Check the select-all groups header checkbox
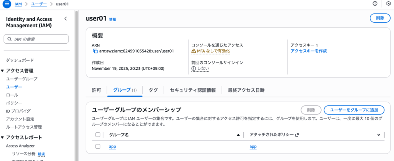394x161 pixels. coord(98,135)
